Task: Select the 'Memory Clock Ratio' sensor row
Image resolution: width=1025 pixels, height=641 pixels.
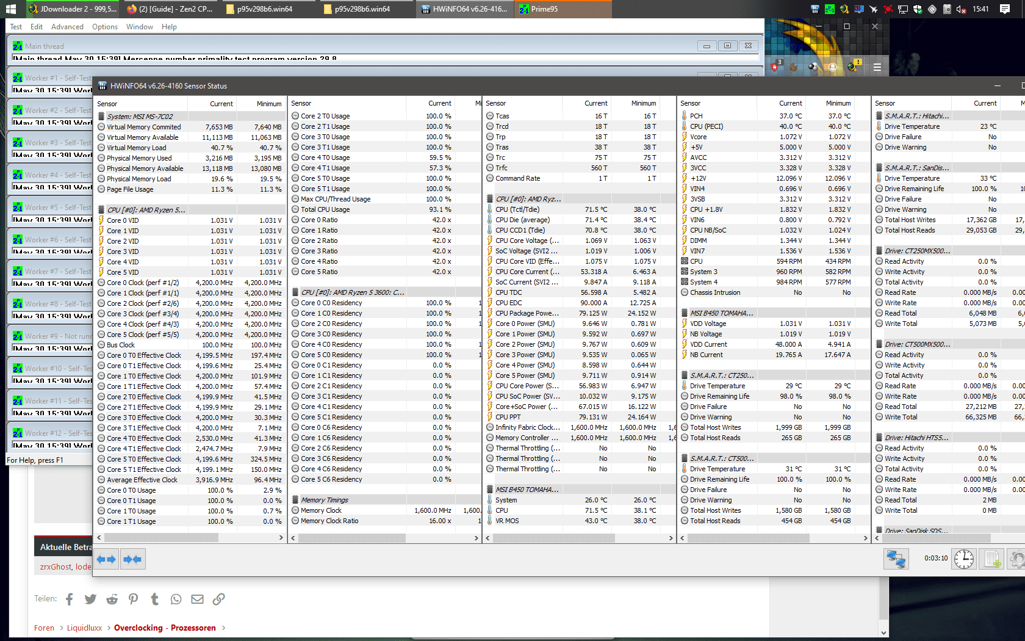Action: coord(384,521)
